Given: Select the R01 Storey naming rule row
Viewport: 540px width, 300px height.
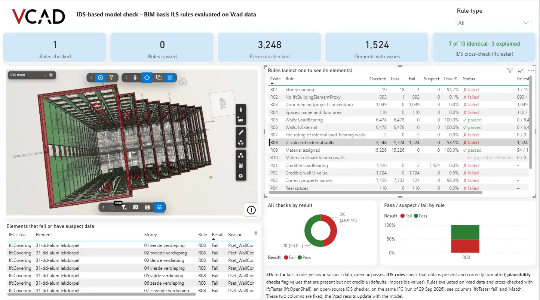Looking at the screenshot, I should (398, 90).
